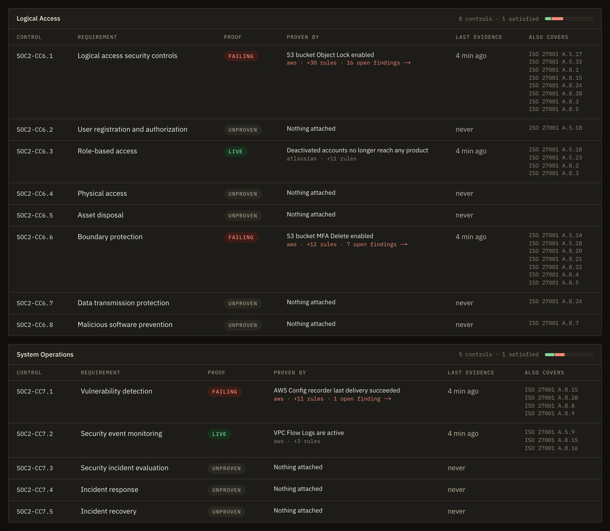The width and height of the screenshot is (610, 531).
Task: Open the 1 open finding link
Action: tap(362, 399)
